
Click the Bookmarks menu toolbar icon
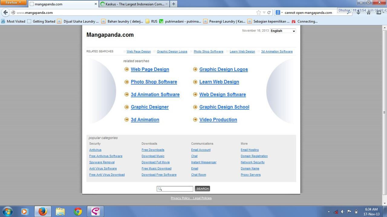[379, 13]
